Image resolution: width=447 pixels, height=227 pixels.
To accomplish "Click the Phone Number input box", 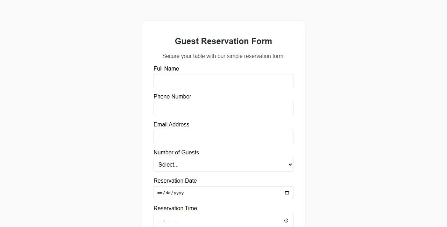I will point(223,109).
